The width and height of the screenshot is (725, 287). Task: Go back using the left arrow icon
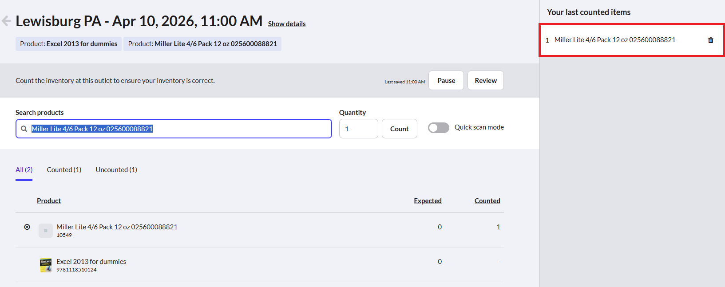point(6,21)
